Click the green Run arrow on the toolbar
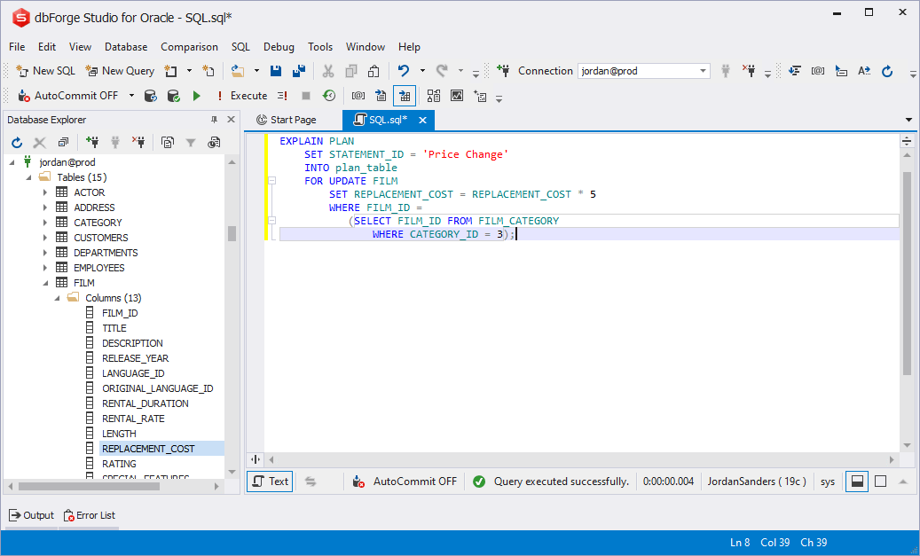920x556 pixels. (196, 96)
